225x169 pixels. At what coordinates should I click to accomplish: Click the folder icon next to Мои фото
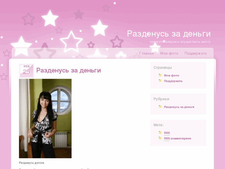click(x=160, y=75)
